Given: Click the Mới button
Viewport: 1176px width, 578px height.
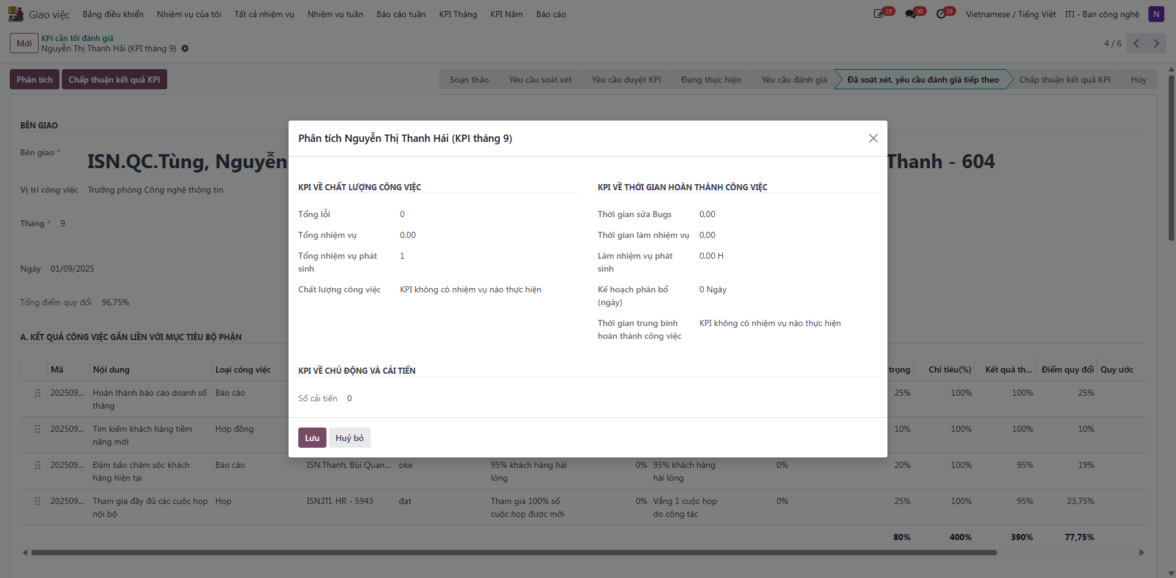Looking at the screenshot, I should tap(24, 43).
